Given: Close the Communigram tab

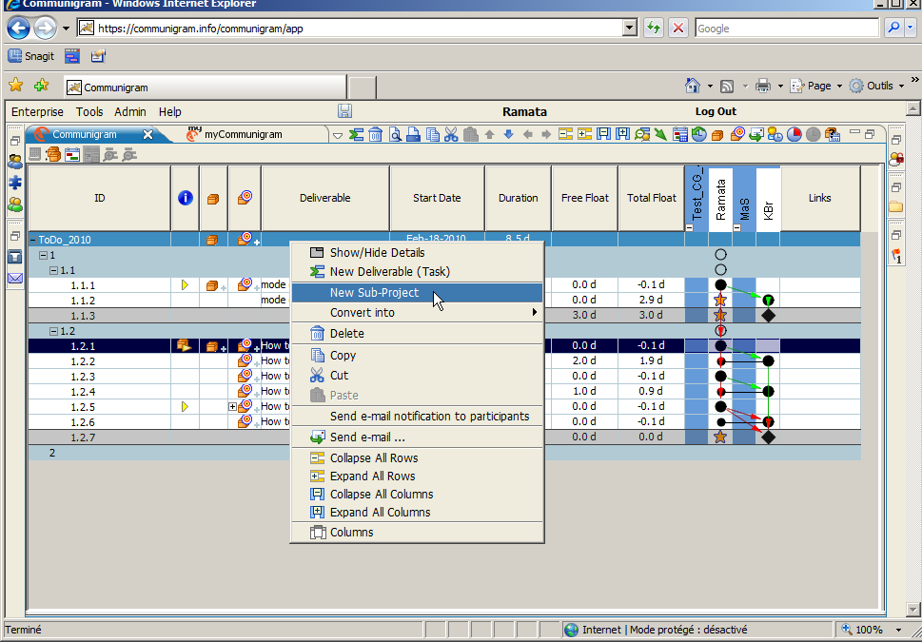Looking at the screenshot, I should (148, 135).
